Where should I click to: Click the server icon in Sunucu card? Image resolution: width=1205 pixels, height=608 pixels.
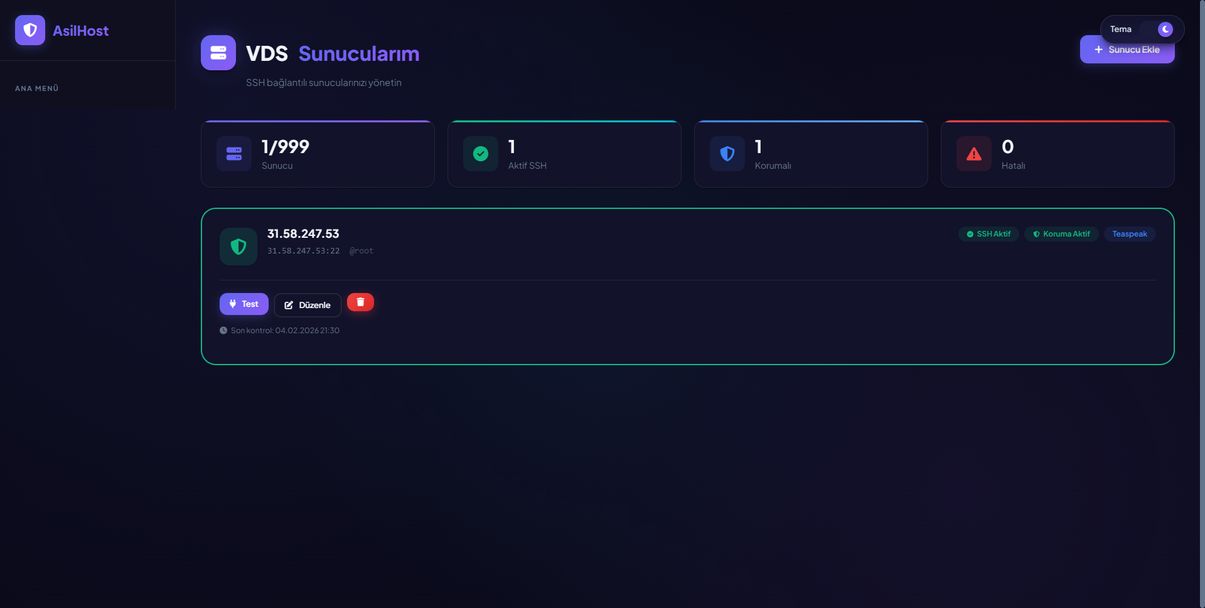coord(234,154)
